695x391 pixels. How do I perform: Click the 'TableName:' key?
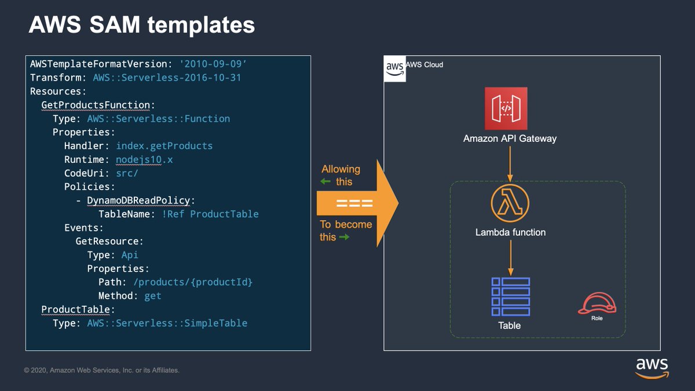pos(127,214)
